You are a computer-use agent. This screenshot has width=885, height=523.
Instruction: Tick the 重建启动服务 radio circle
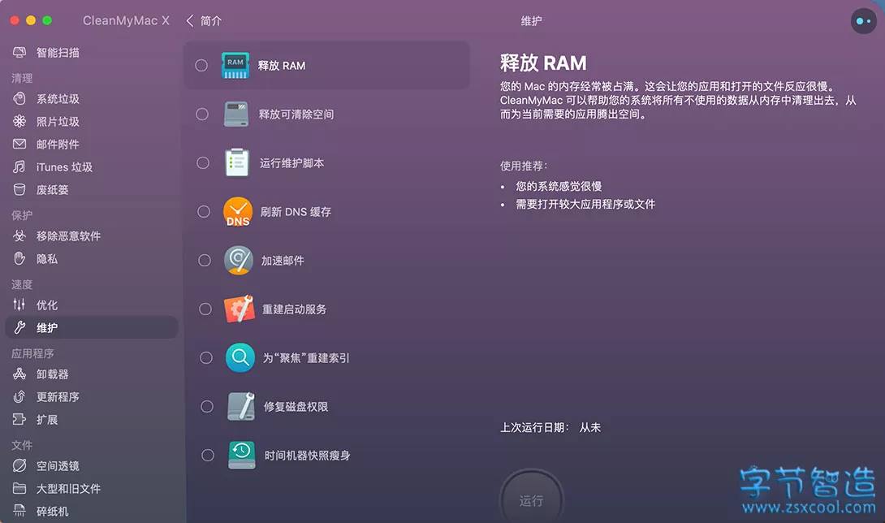coord(205,309)
